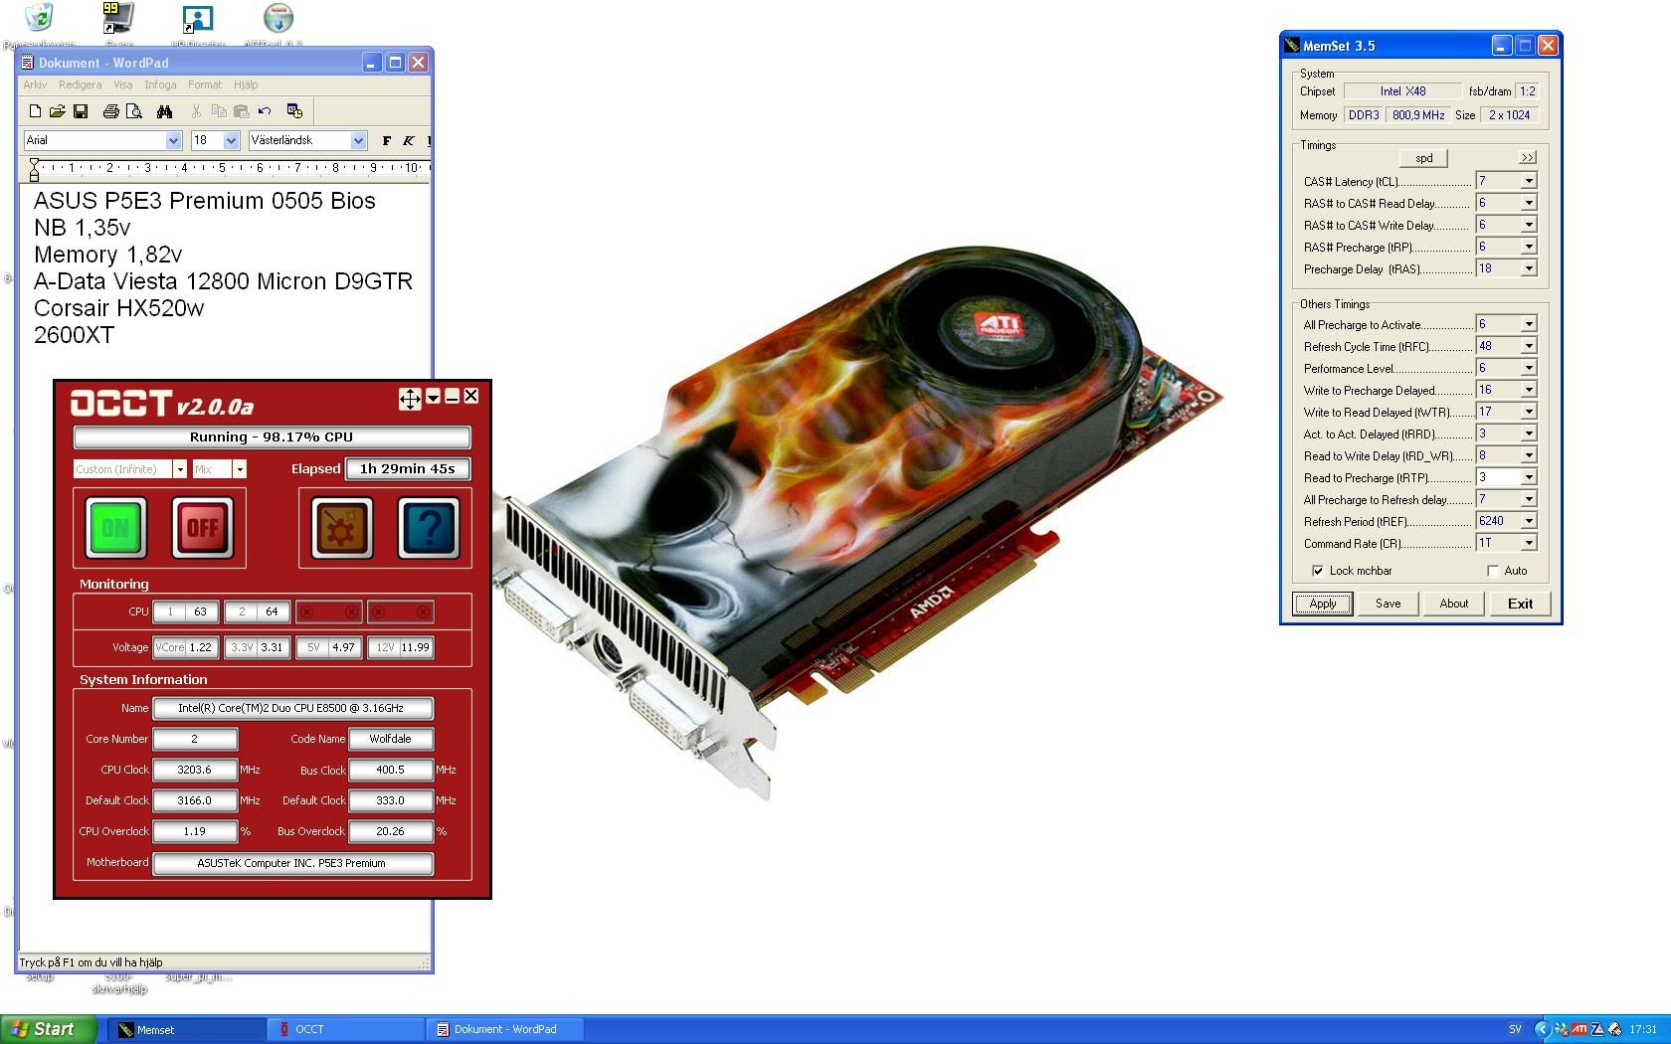This screenshot has width=1671, height=1044.
Task: Toggle italic K button in WordPad
Action: tap(409, 141)
